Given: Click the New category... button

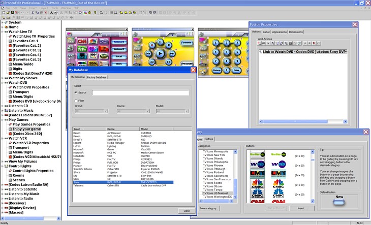Looking at the screenshot, I should tap(210, 208).
